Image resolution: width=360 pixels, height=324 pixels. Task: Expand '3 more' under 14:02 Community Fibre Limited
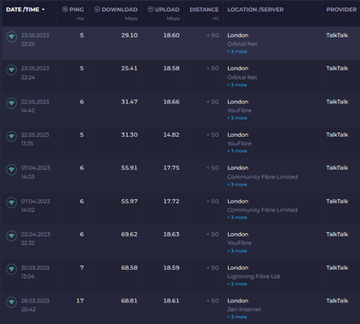pos(237,218)
